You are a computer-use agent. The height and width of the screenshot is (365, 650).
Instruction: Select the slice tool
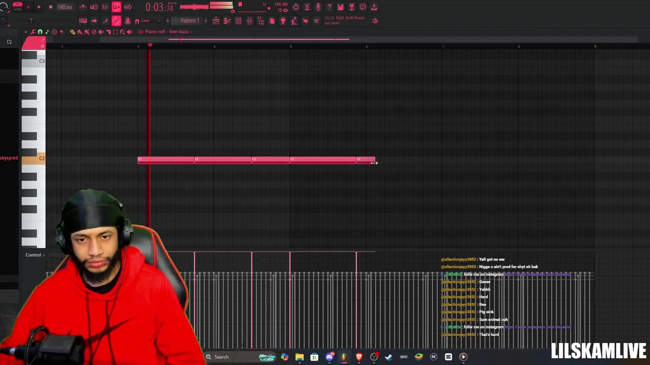coord(108,32)
